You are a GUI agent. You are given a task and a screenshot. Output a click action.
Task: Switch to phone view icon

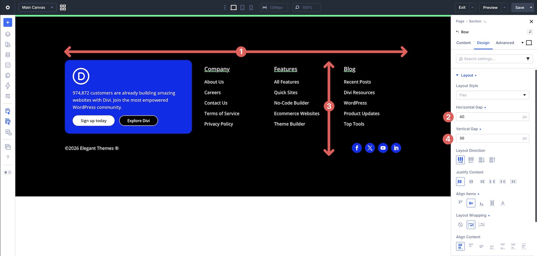(x=251, y=7)
